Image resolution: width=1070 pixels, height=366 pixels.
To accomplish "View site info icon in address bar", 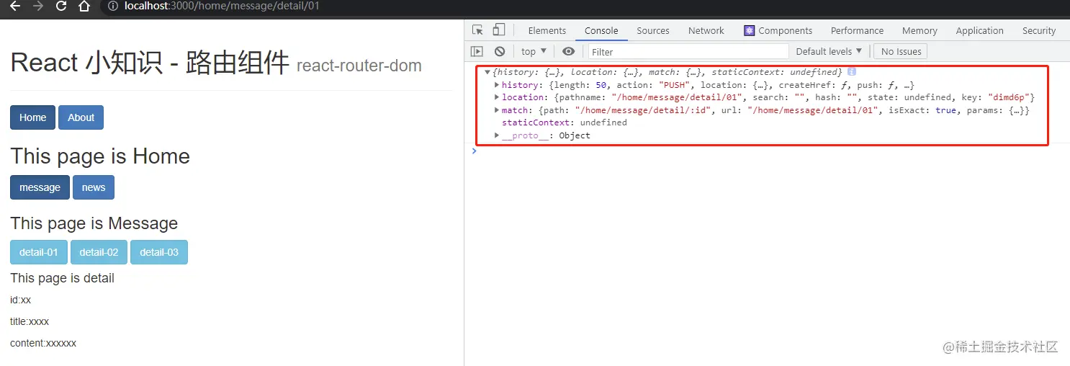I will (112, 6).
